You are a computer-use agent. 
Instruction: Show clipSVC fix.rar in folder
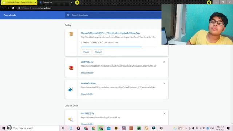87,73
